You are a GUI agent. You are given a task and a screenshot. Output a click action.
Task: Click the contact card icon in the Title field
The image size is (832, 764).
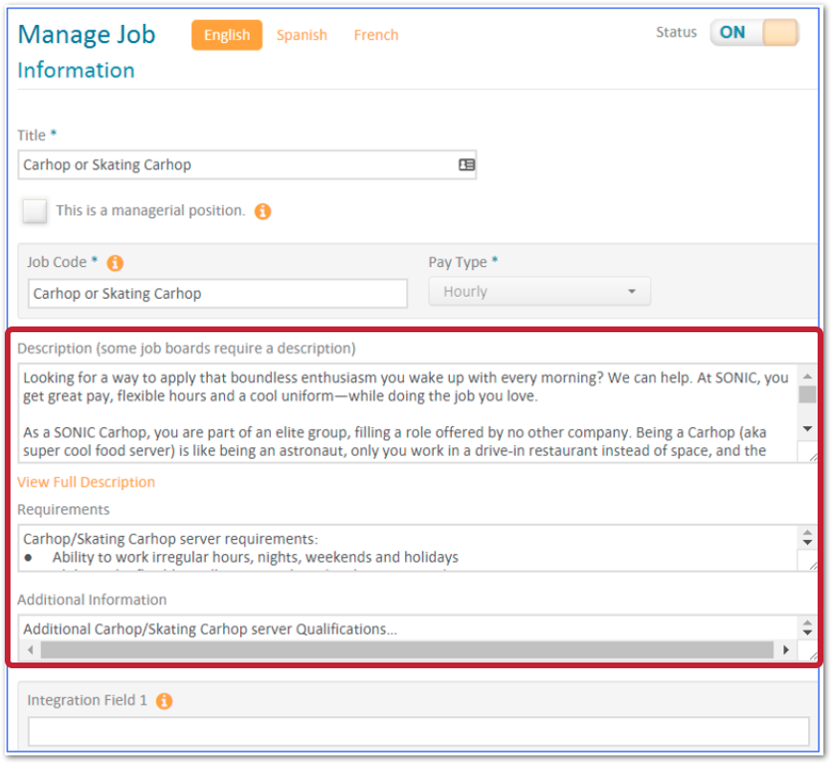pos(465,165)
